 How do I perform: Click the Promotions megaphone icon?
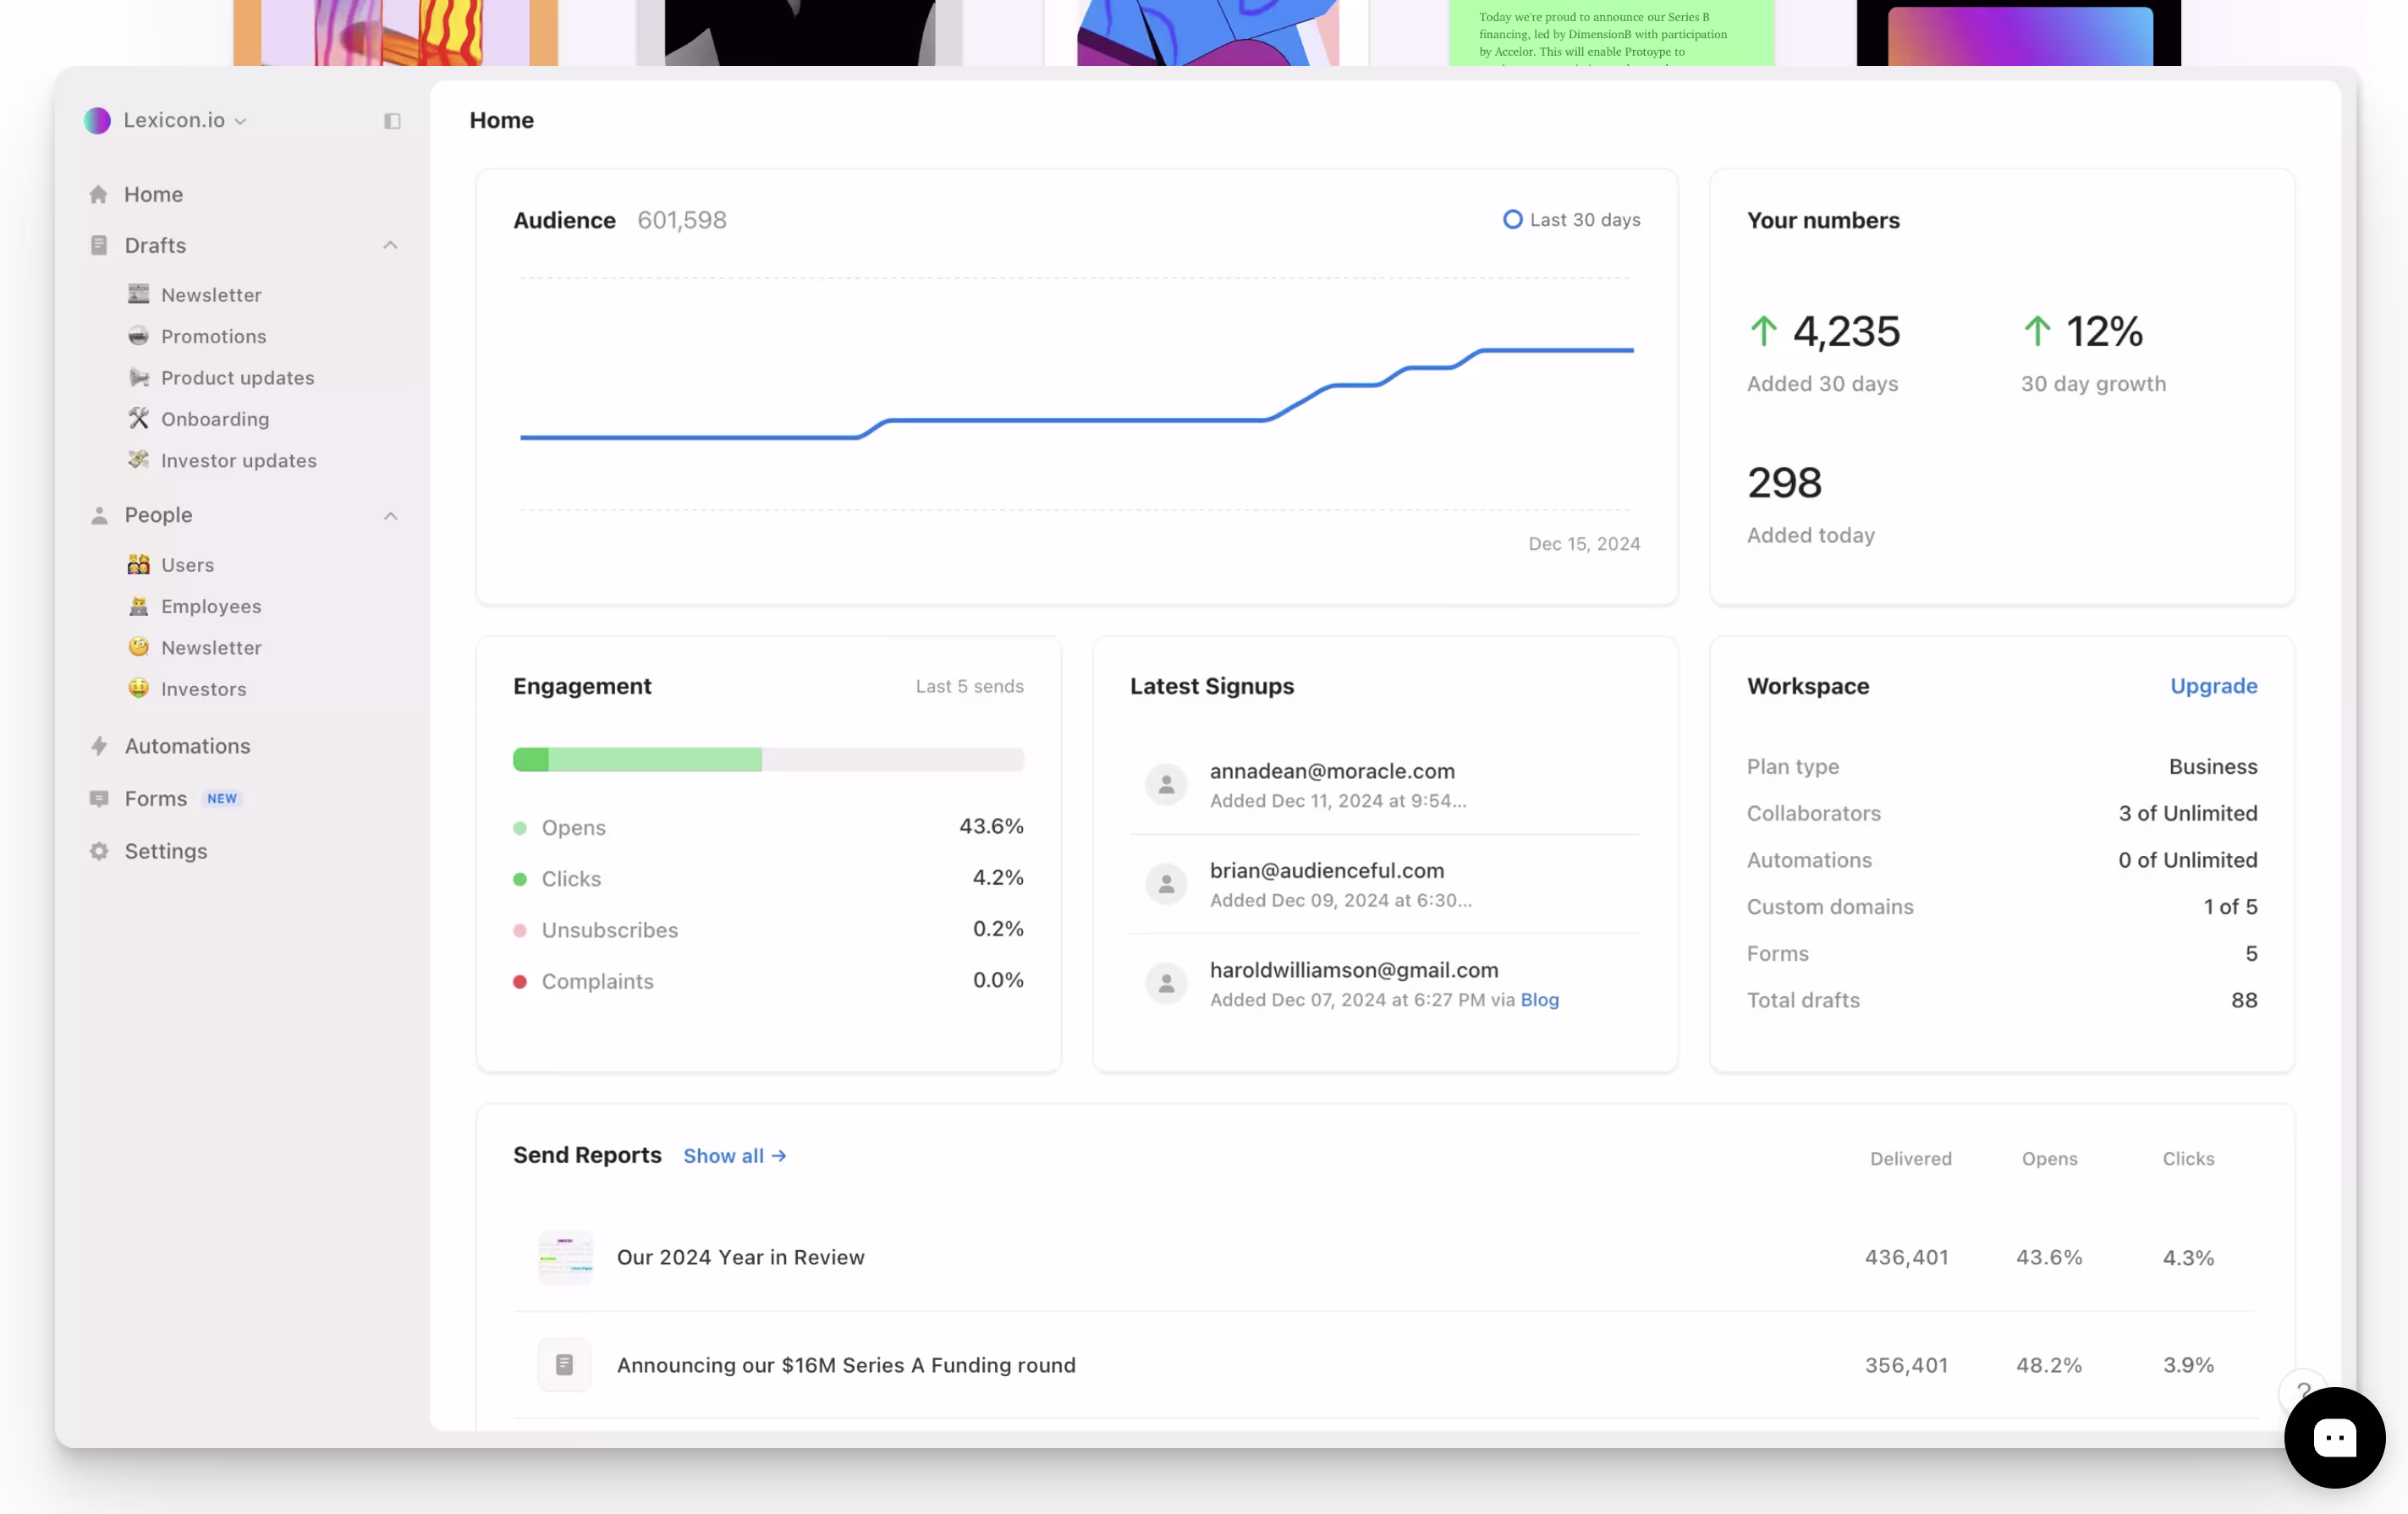point(140,336)
